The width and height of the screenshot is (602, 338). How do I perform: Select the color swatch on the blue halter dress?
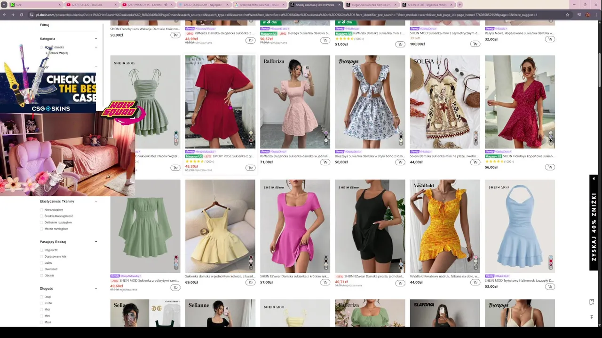click(x=550, y=261)
